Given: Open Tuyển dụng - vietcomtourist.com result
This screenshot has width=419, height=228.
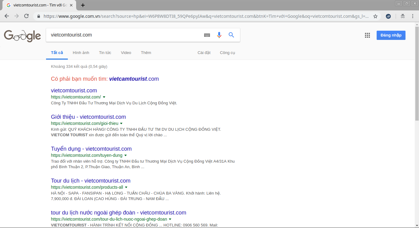Looking at the screenshot, I should coord(91,149).
